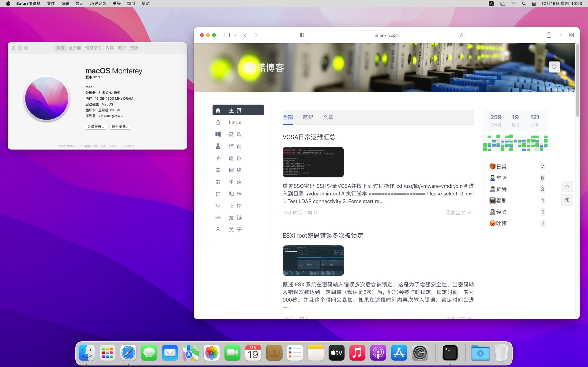The height and width of the screenshot is (367, 588).
Task: Open Control Center toggle in menu bar
Action: pyautogui.click(x=533, y=4)
